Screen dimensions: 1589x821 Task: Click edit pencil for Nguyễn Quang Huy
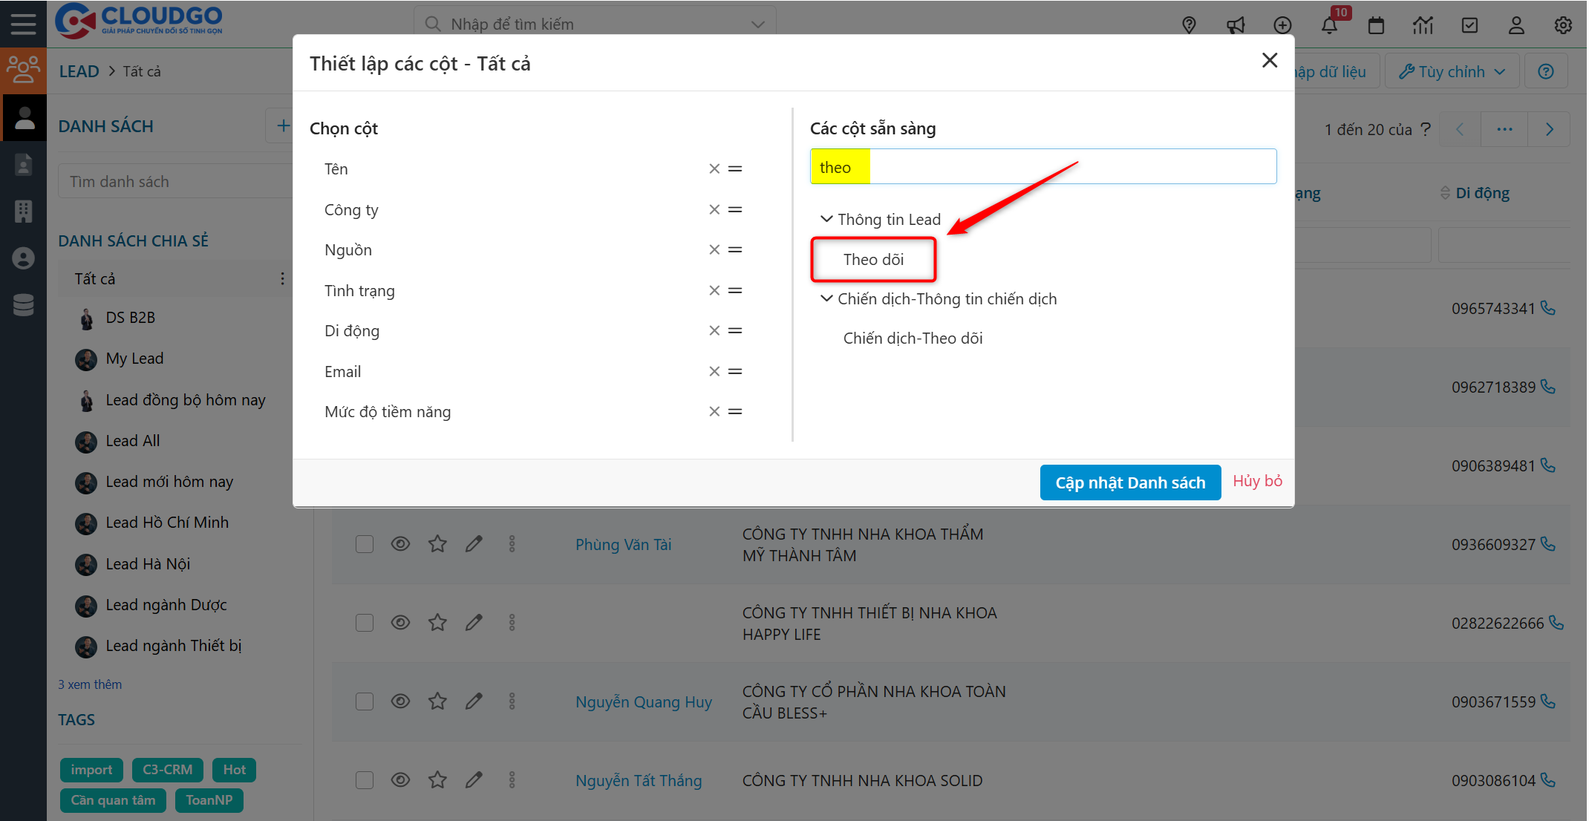pos(474,701)
